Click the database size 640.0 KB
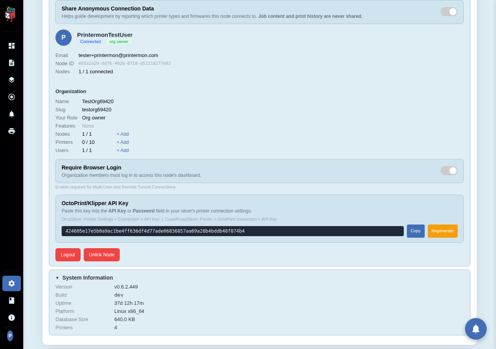This screenshot has width=496, height=349. click(125, 320)
